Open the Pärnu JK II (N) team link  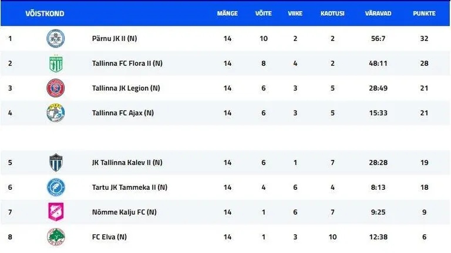tap(115, 39)
